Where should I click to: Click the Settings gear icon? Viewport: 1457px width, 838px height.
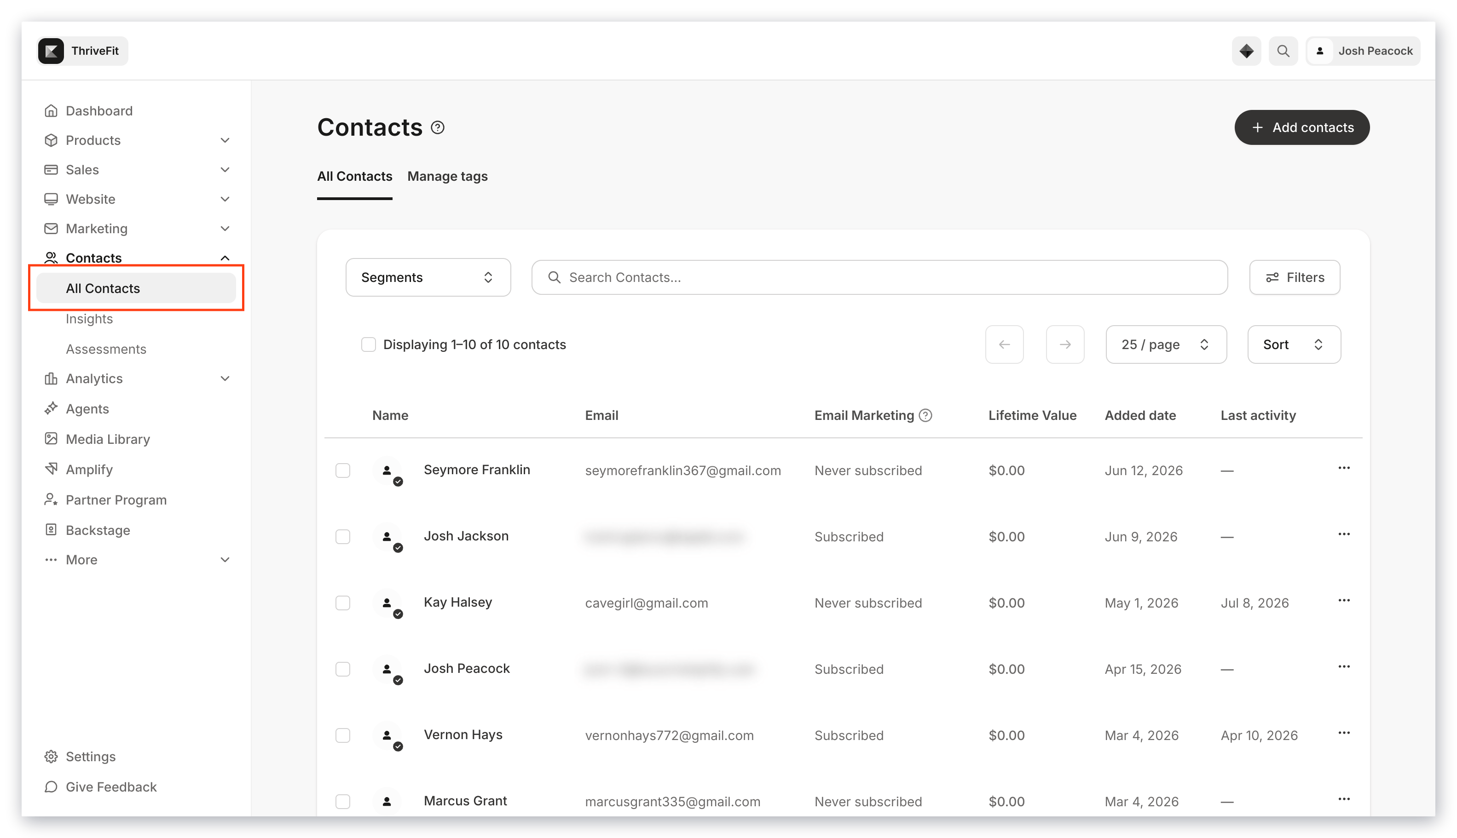point(51,757)
